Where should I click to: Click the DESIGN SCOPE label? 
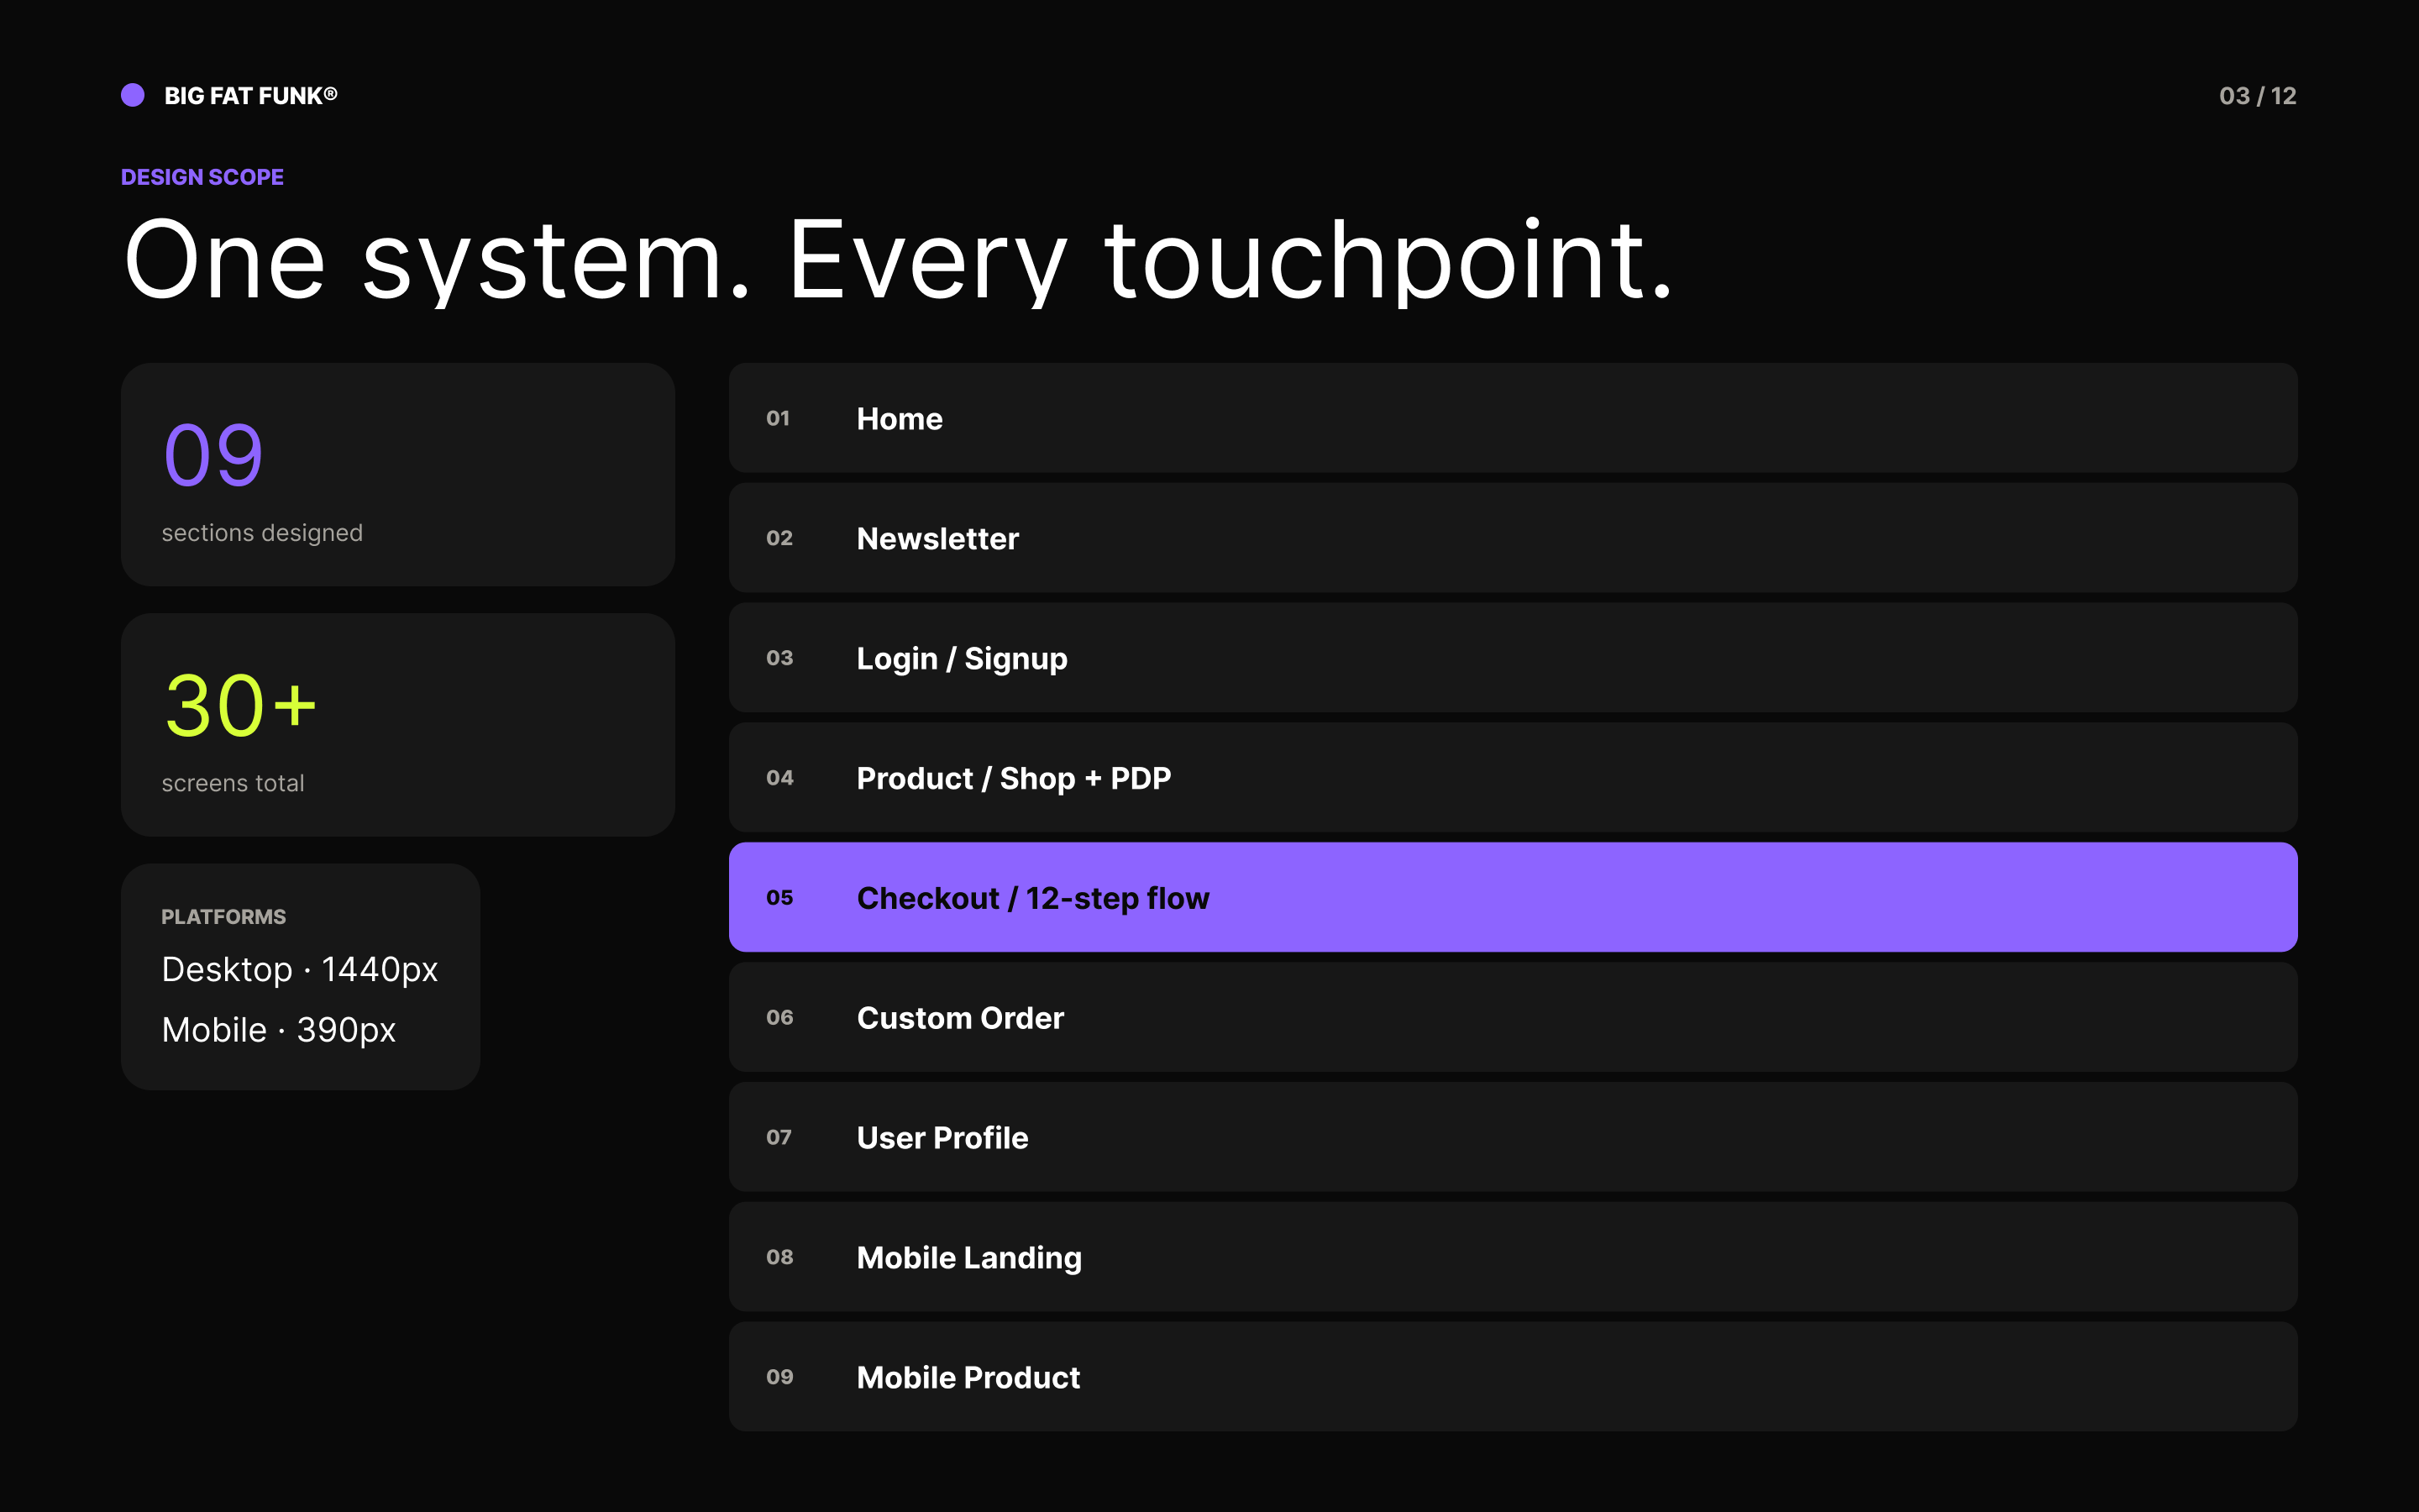tap(202, 177)
